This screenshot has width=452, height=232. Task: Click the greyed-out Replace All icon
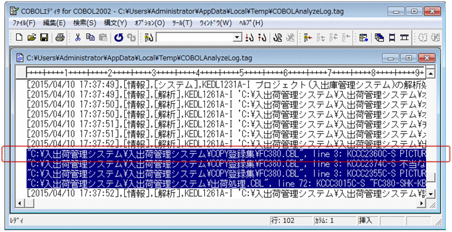(291, 38)
